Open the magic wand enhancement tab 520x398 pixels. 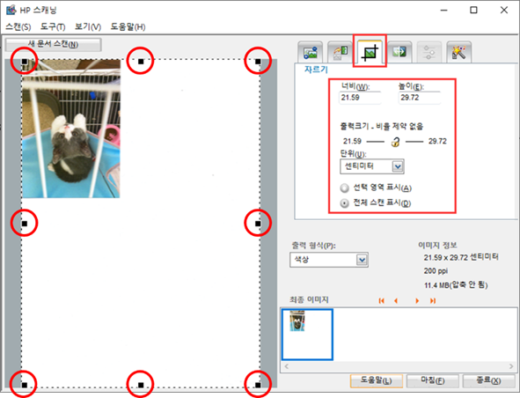click(x=459, y=52)
